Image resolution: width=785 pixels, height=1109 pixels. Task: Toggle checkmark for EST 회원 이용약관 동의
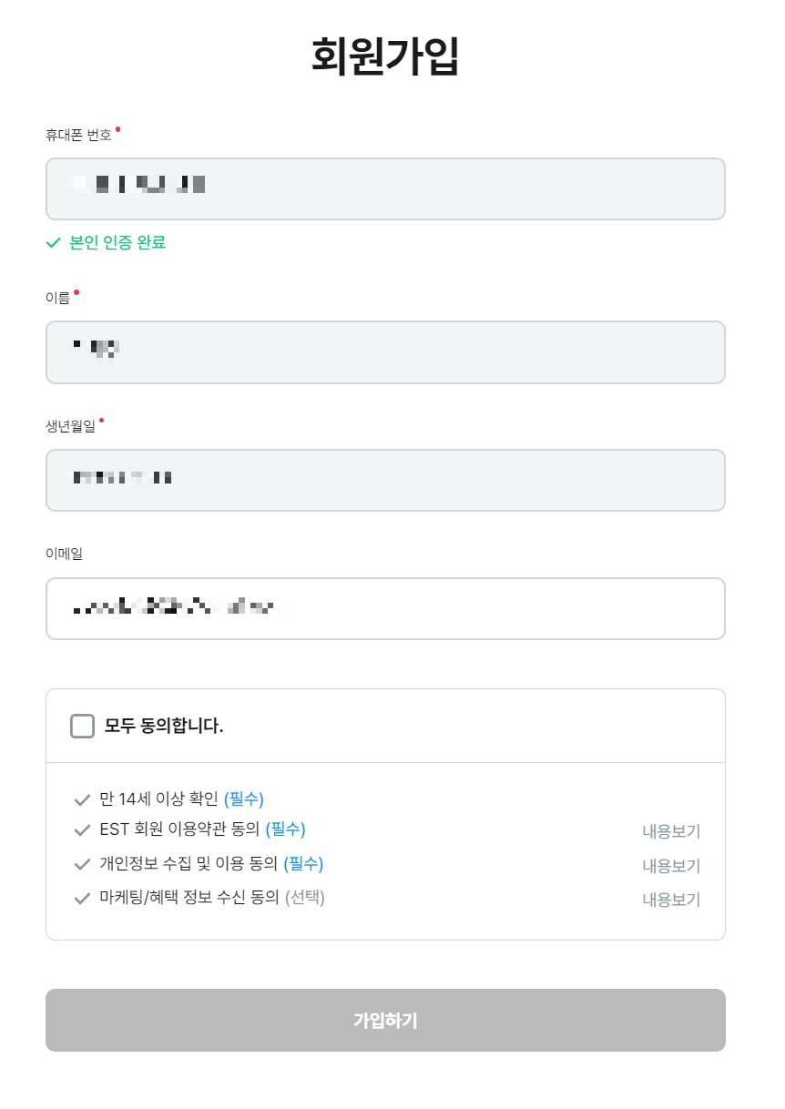pyautogui.click(x=81, y=830)
